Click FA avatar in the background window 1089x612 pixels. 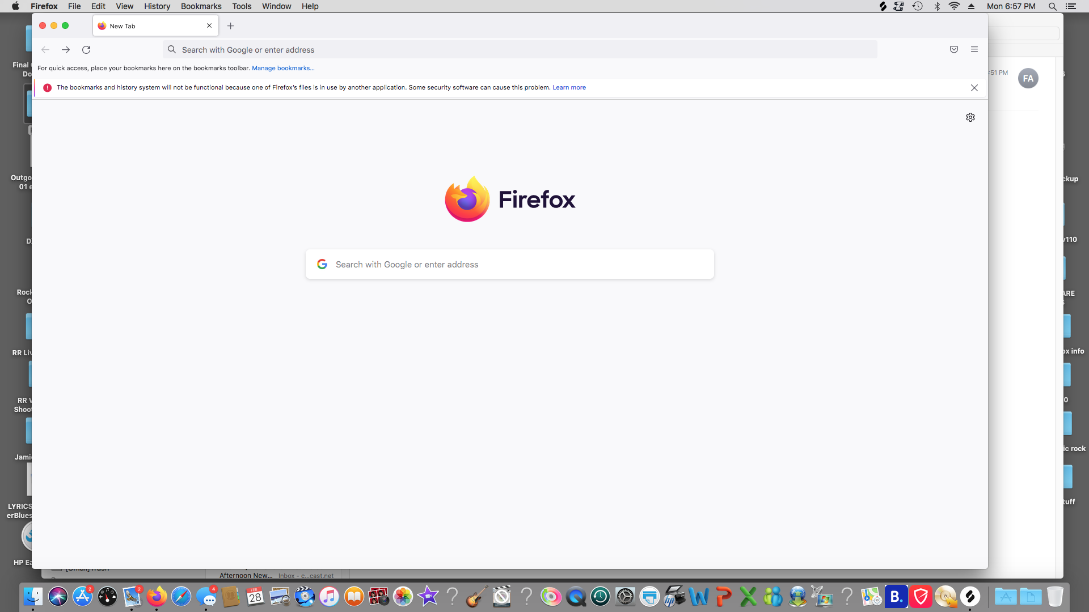point(1028,78)
